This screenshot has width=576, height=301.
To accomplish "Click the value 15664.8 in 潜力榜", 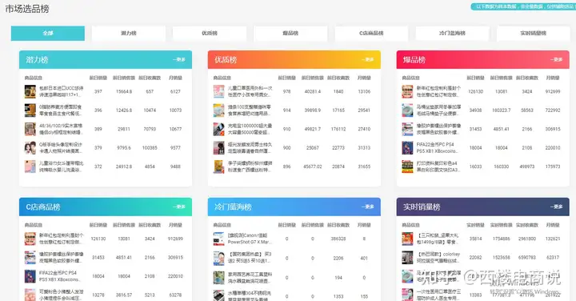I will pos(124,91).
